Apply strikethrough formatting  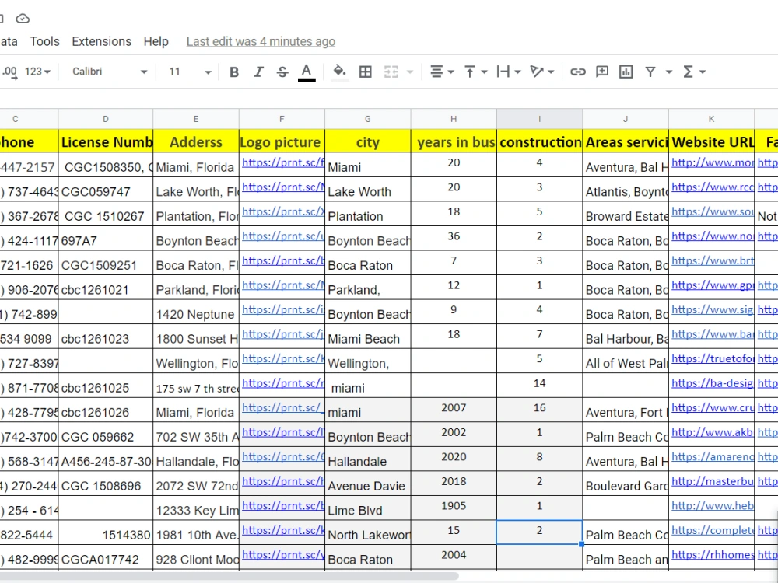coord(282,72)
